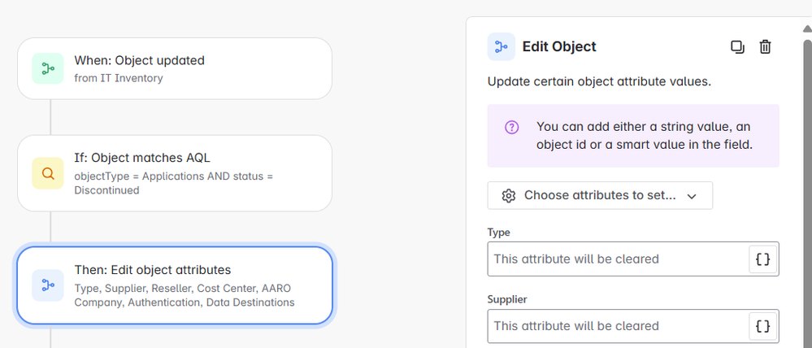The width and height of the screenshot is (812, 348).
Task: Expand the Choose attributes chevron arrow
Action: tap(692, 196)
